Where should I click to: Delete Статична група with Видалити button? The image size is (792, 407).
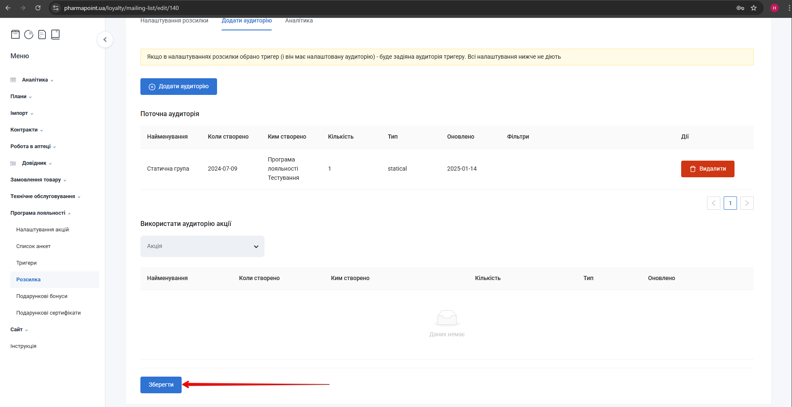click(708, 169)
